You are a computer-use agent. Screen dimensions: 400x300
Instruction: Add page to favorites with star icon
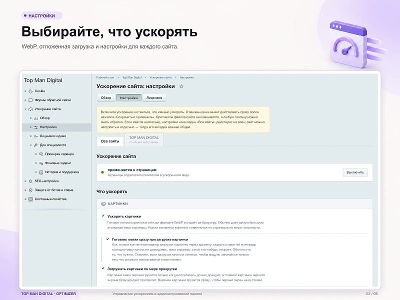[x=181, y=86]
